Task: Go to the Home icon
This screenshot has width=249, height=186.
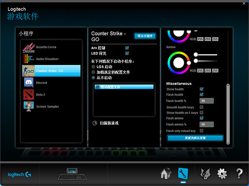Action: coord(166,174)
